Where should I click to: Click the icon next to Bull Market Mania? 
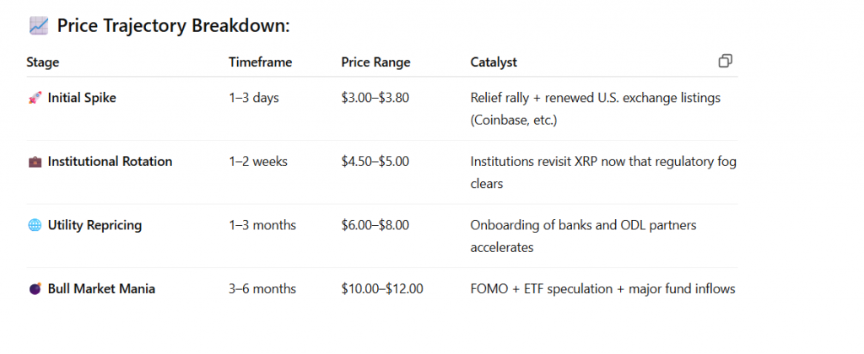click(x=35, y=289)
